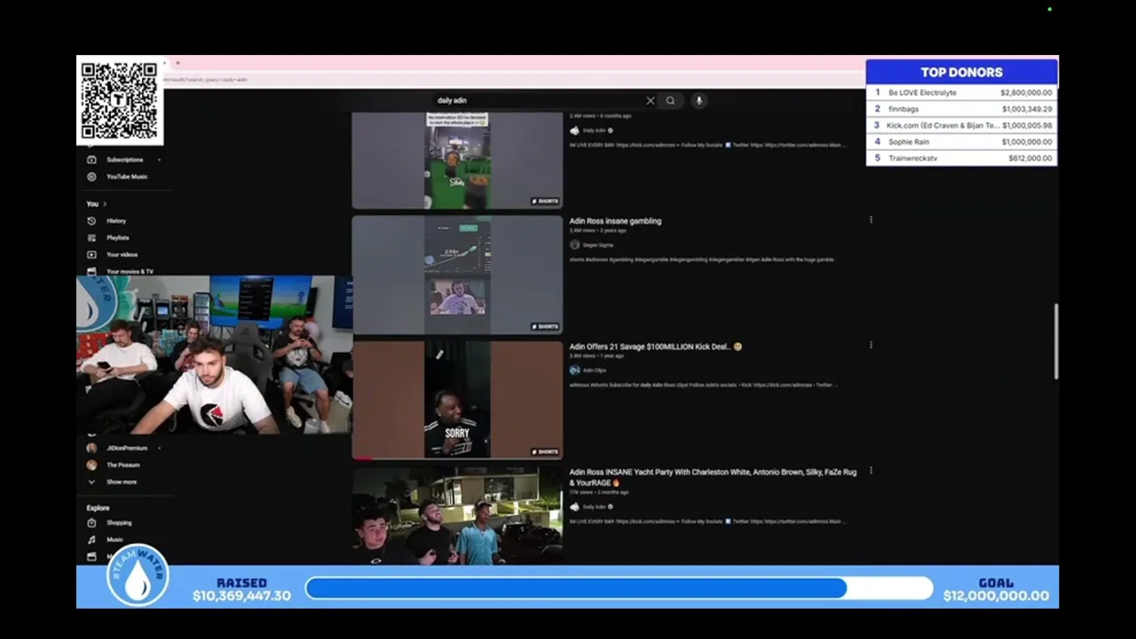Play the top Shorts result thumbnail
The image size is (1136, 639).
point(457,160)
